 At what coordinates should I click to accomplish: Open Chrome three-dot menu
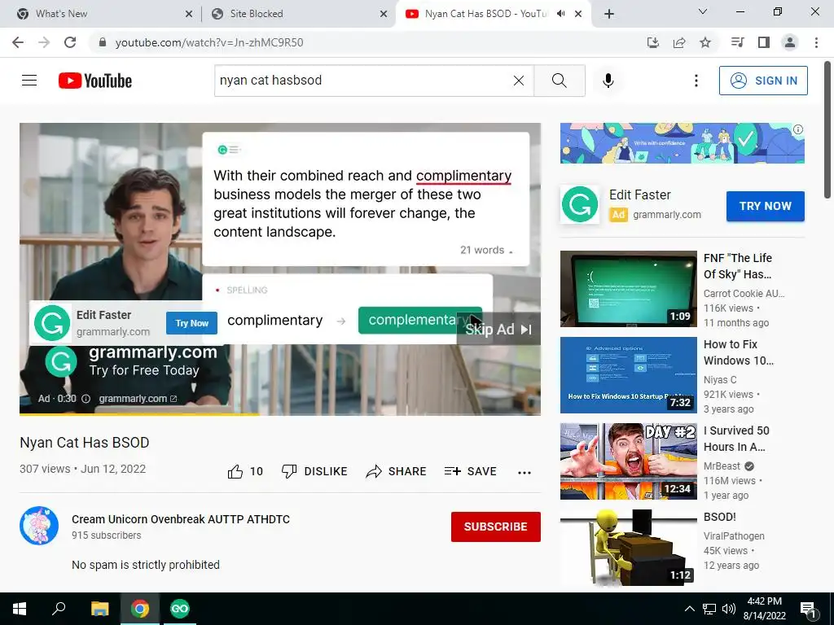(x=816, y=42)
